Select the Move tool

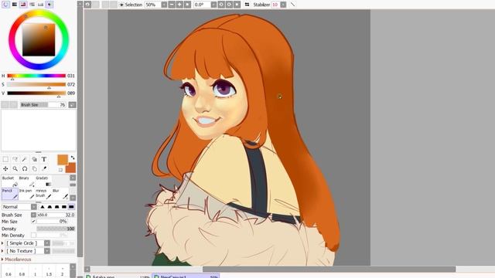5,168
